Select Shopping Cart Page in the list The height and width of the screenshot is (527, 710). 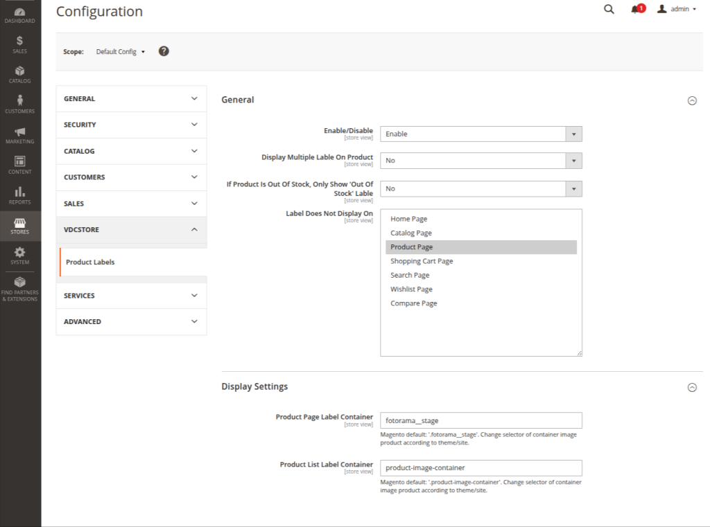coord(422,261)
